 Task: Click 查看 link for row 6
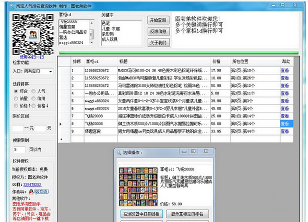(285, 109)
